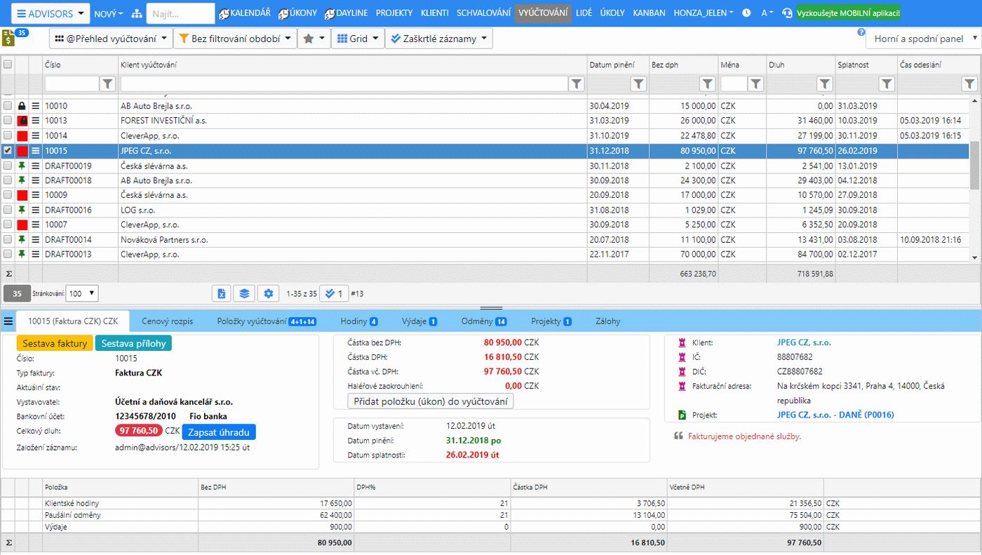Viewport: 982px width, 555px height.
Task: Open the A font size dropdown
Action: point(767,13)
